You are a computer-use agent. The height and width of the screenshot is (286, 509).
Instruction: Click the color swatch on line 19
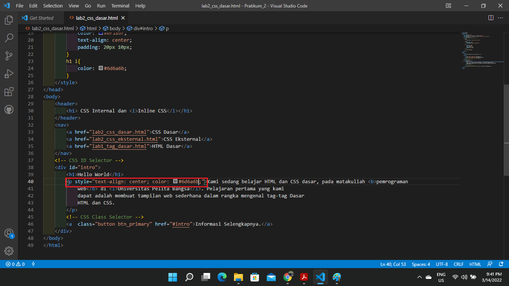coord(101,33)
